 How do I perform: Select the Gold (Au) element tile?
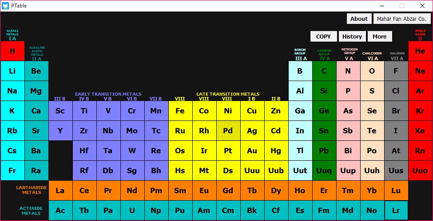(252, 151)
